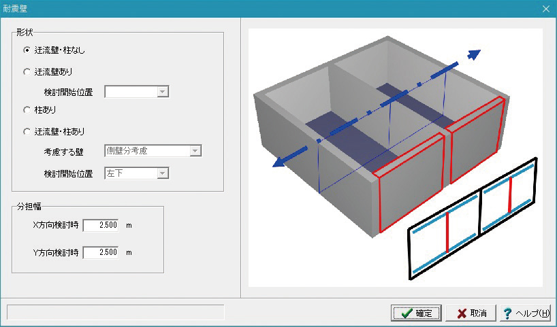
Task: Click the 考慮する壁 label
Action: click(x=63, y=152)
